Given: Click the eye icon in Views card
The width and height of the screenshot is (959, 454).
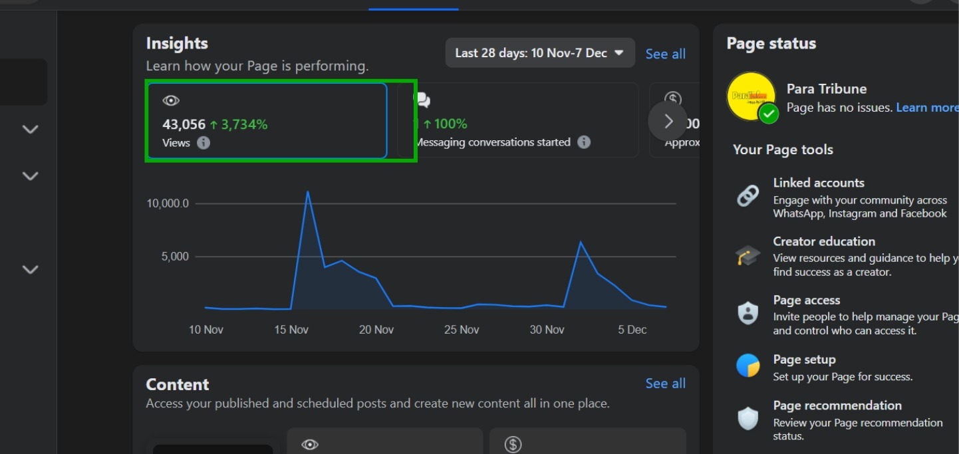Looking at the screenshot, I should point(171,101).
